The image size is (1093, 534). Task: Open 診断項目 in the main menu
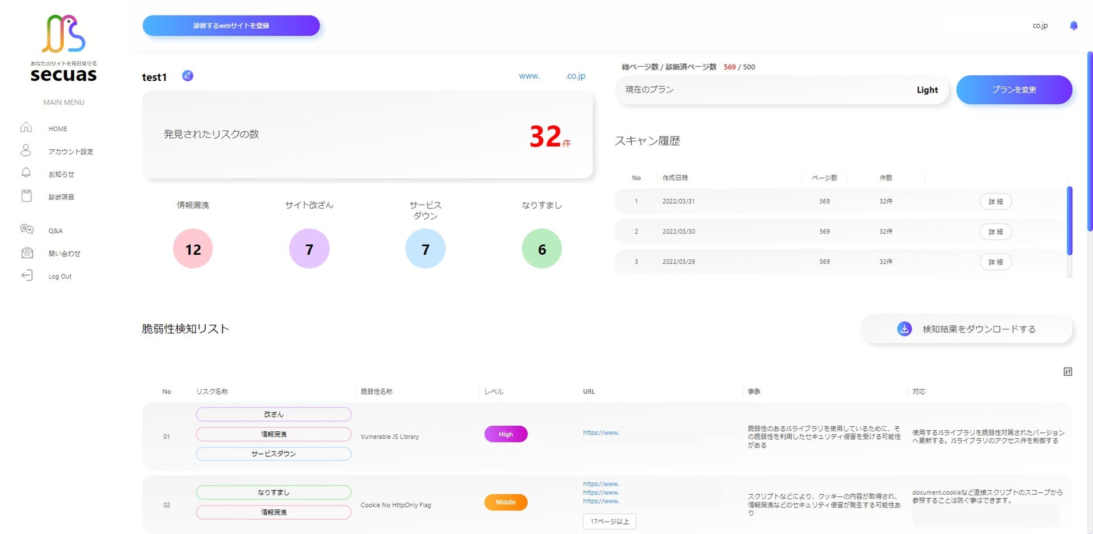tap(61, 197)
